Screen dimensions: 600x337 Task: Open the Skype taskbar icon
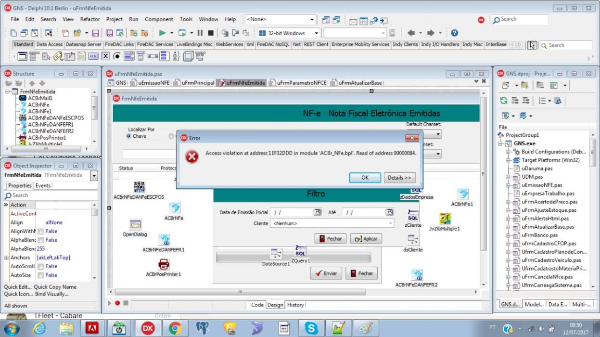pyautogui.click(x=311, y=328)
